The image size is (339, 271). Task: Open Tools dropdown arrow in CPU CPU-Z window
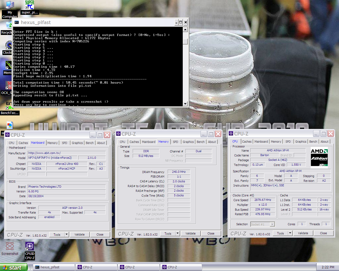(290, 233)
